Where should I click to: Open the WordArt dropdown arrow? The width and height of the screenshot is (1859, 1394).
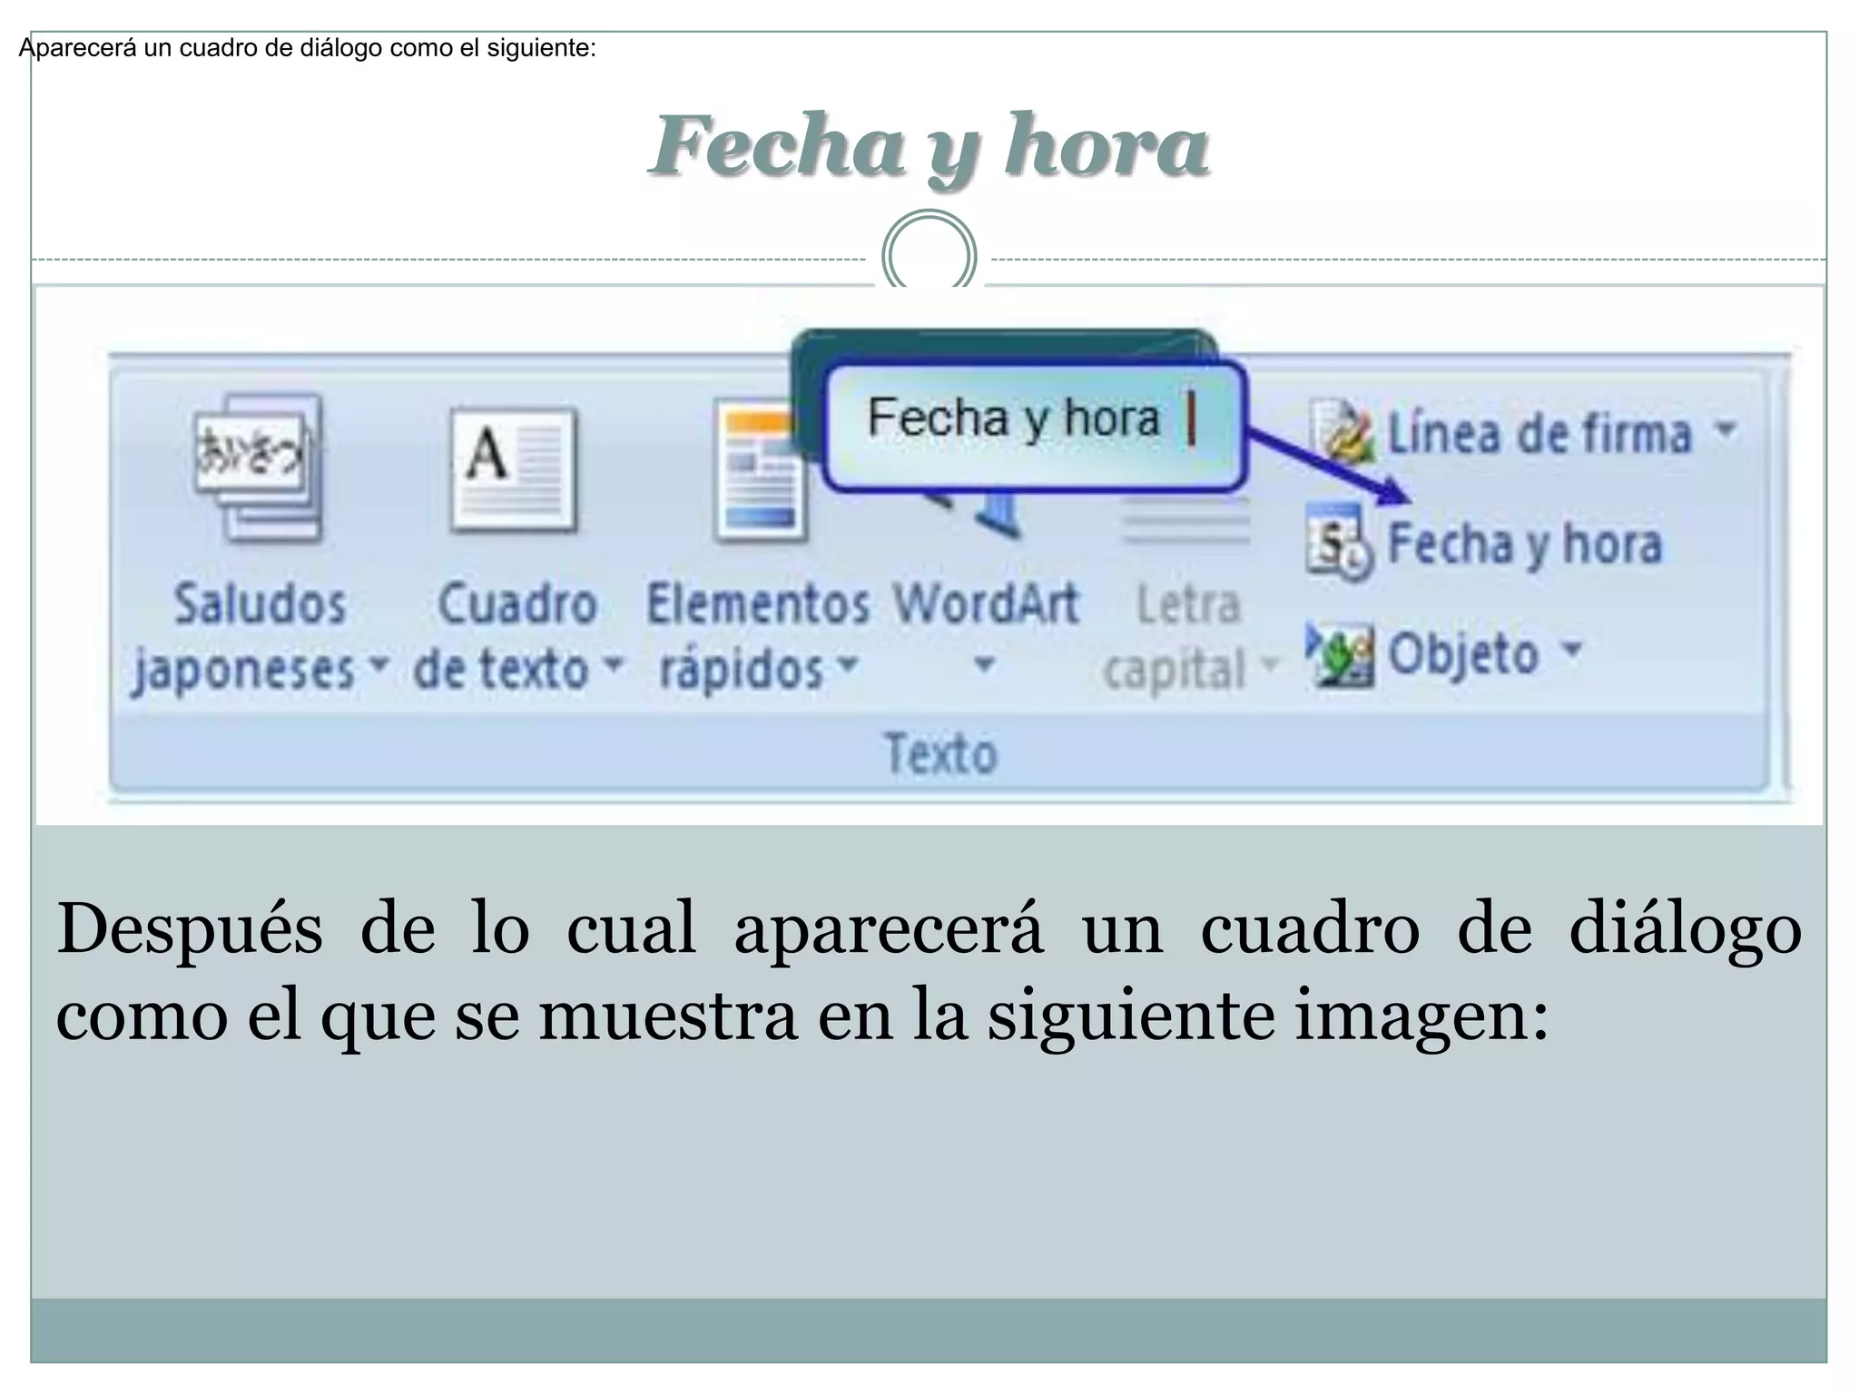click(985, 664)
